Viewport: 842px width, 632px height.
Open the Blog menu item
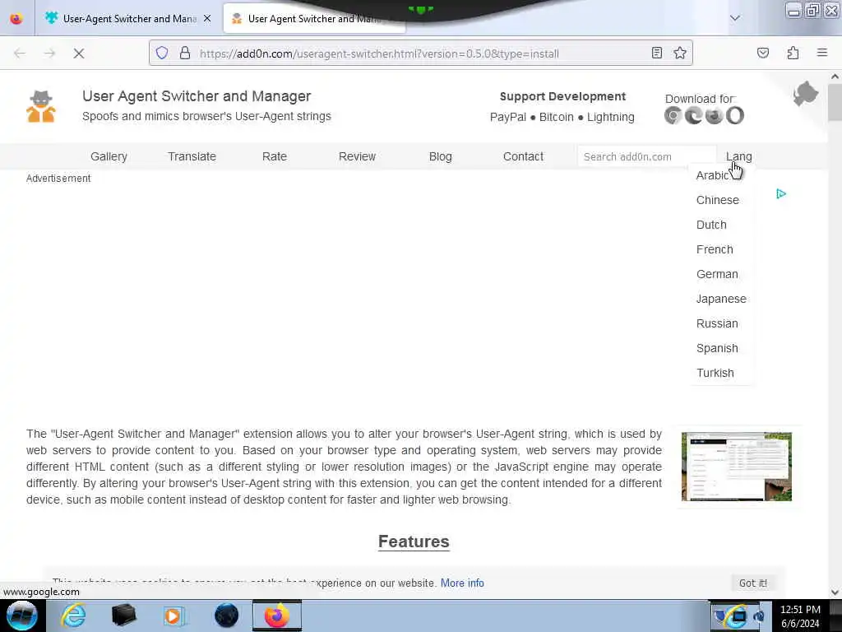click(441, 156)
